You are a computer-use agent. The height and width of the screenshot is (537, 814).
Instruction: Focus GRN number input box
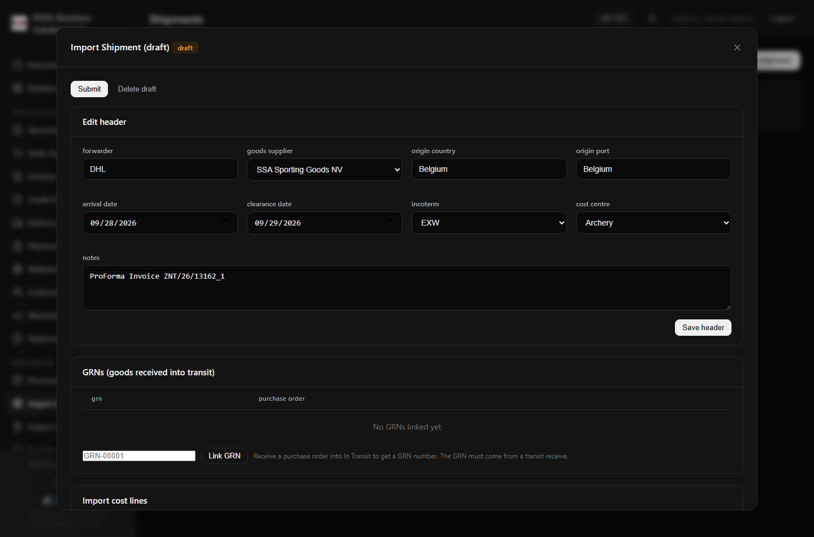pos(139,456)
